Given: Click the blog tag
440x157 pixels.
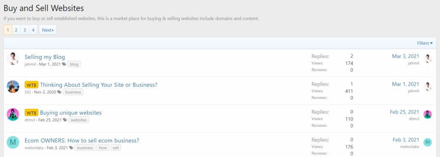Looking at the screenshot, I should 74,64.
